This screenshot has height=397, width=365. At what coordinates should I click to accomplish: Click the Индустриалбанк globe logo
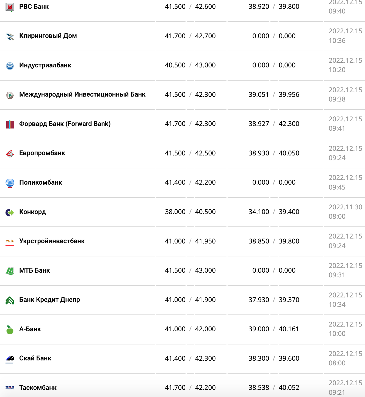[x=10, y=66]
